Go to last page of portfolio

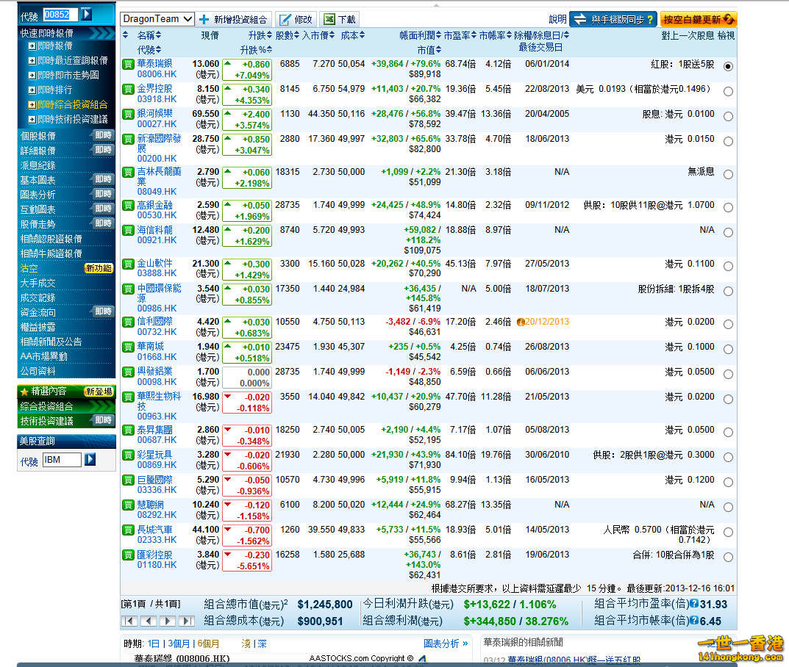click(x=186, y=621)
